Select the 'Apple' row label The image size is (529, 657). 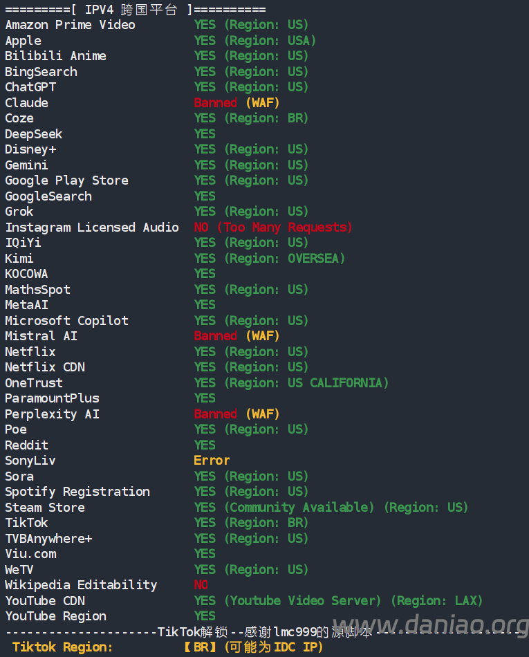pyautogui.click(x=23, y=41)
